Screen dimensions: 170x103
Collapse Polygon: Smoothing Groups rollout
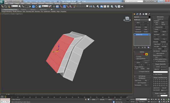click(160, 78)
